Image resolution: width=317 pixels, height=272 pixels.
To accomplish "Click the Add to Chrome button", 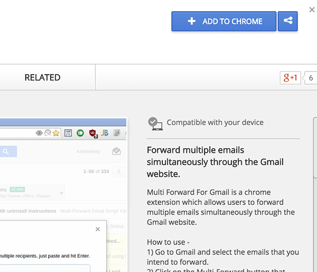I will point(224,22).
